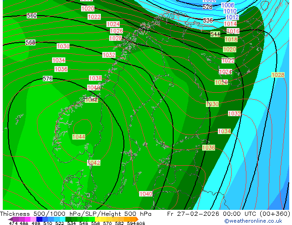Select the darkest green legend swatch

tap(68, 219)
